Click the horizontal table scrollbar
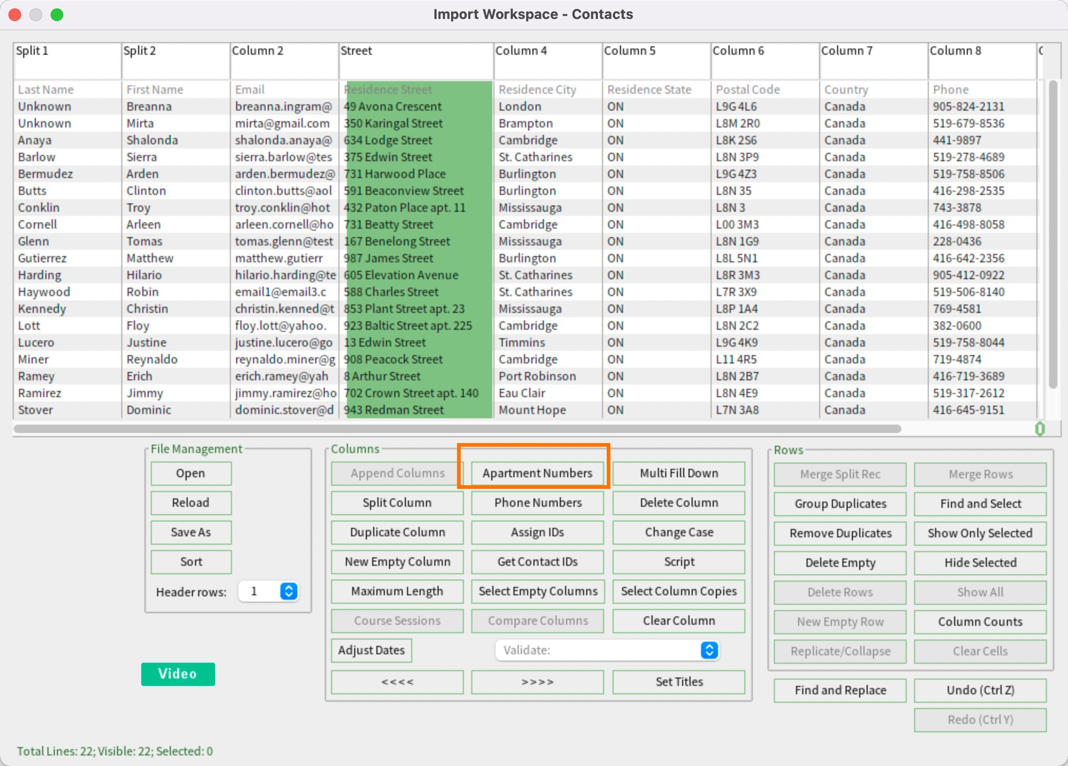The image size is (1068, 766). [458, 429]
